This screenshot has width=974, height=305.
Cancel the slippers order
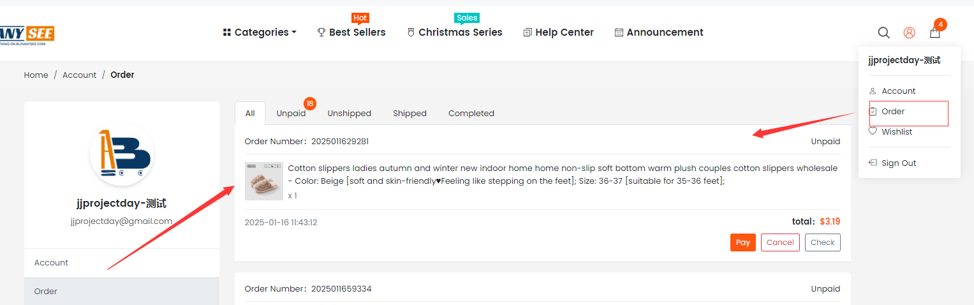coord(780,242)
